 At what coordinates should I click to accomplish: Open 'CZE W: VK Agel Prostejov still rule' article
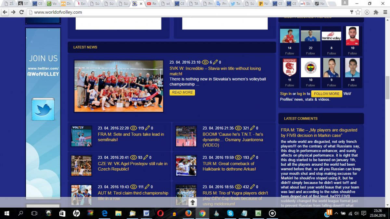tap(133, 166)
